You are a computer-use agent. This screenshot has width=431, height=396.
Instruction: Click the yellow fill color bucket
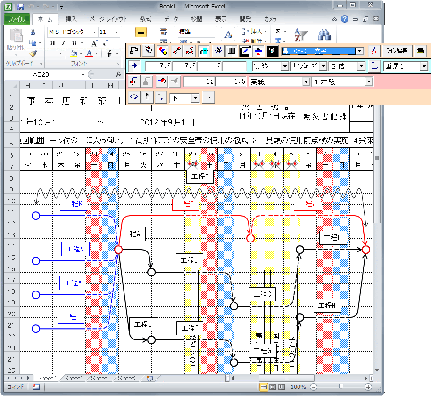click(x=74, y=53)
